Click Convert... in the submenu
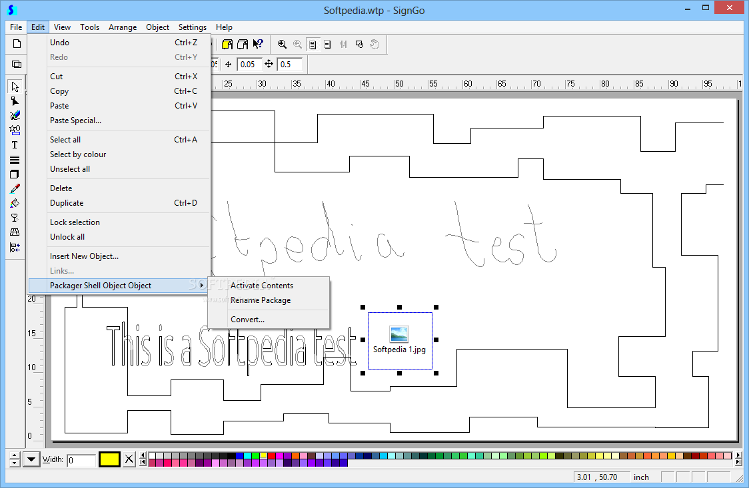 pos(269,320)
